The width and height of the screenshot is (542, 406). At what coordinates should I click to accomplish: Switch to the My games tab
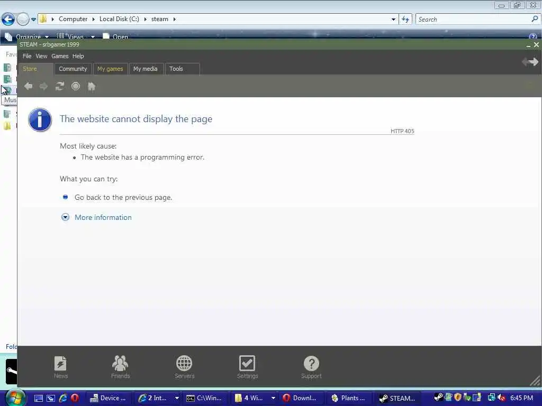pyautogui.click(x=110, y=69)
